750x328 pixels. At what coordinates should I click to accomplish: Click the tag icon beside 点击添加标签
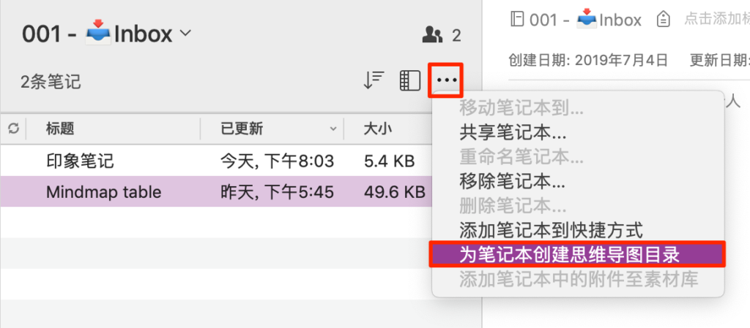[x=663, y=20]
